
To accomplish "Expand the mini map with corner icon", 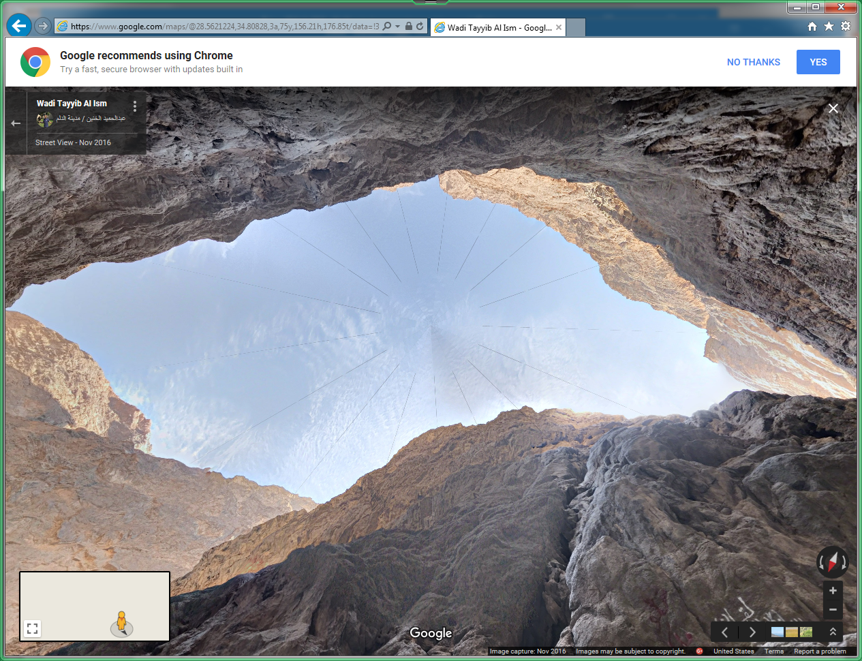I will [x=32, y=628].
